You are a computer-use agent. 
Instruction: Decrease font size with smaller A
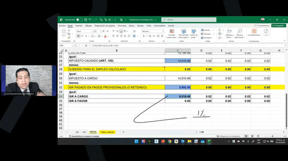(x=108, y=31)
